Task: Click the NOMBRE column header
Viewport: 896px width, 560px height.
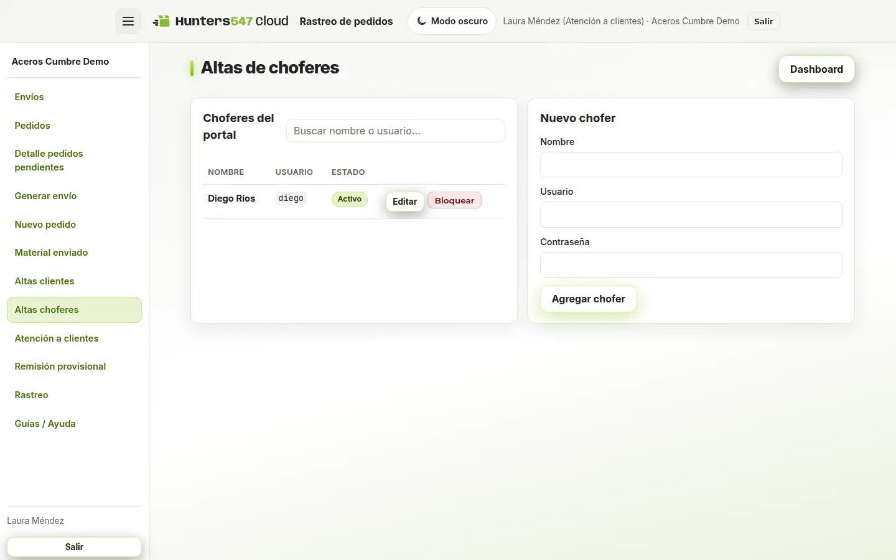Action: click(x=226, y=172)
